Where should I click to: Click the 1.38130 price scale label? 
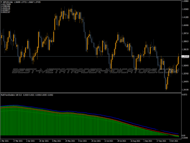186,50
